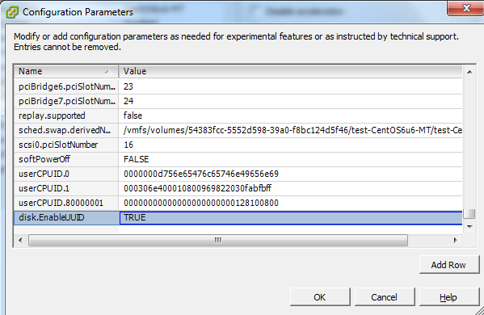
Task: Select the replay.supported row name
Action: pyautogui.click(x=66, y=115)
